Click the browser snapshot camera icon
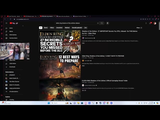 [143, 19]
